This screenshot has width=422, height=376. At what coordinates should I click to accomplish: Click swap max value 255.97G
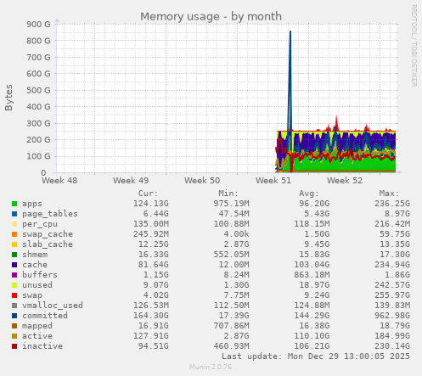point(392,295)
